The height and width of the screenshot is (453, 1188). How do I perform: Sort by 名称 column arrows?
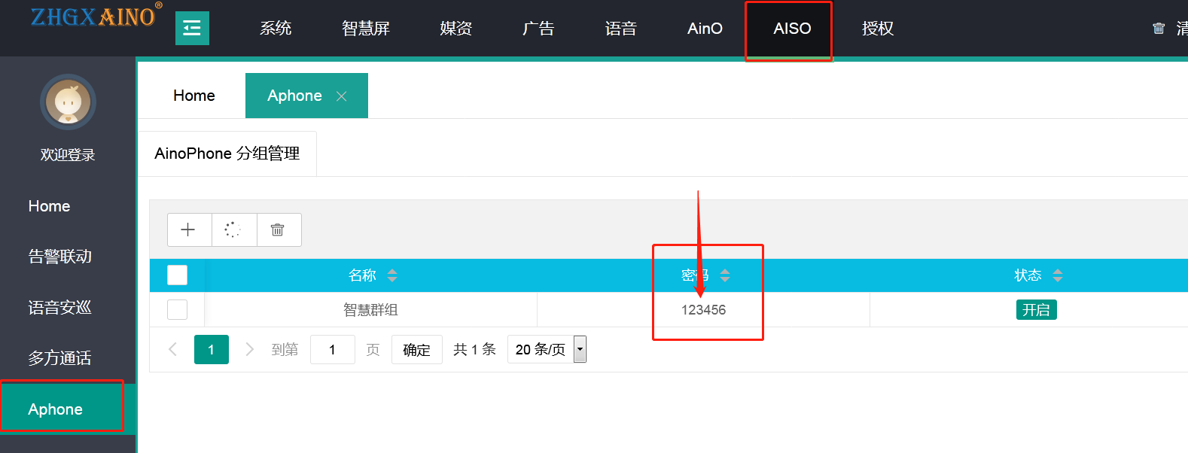[x=392, y=275]
